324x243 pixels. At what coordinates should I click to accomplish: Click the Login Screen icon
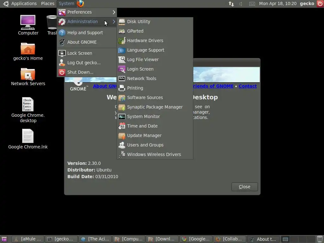pos(122,69)
